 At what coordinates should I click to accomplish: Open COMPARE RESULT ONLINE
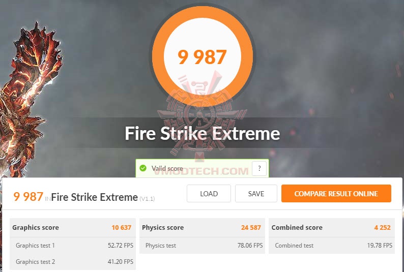click(x=336, y=194)
